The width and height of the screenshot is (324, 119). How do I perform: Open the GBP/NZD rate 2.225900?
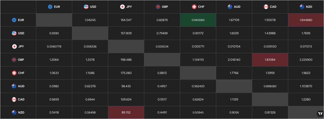tap(306, 60)
